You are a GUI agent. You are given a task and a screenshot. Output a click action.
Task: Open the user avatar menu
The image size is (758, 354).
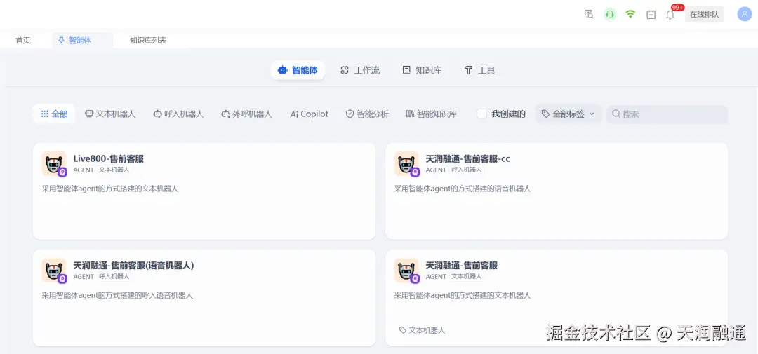point(745,14)
